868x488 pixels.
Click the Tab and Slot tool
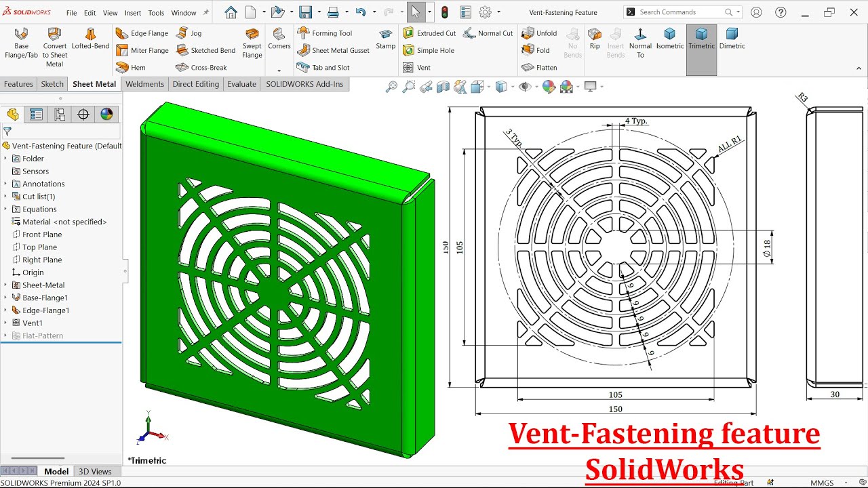(323, 67)
